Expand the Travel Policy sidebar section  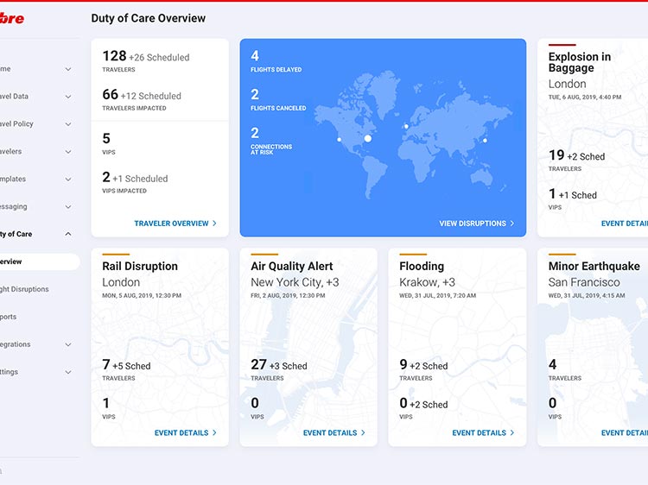(68, 124)
